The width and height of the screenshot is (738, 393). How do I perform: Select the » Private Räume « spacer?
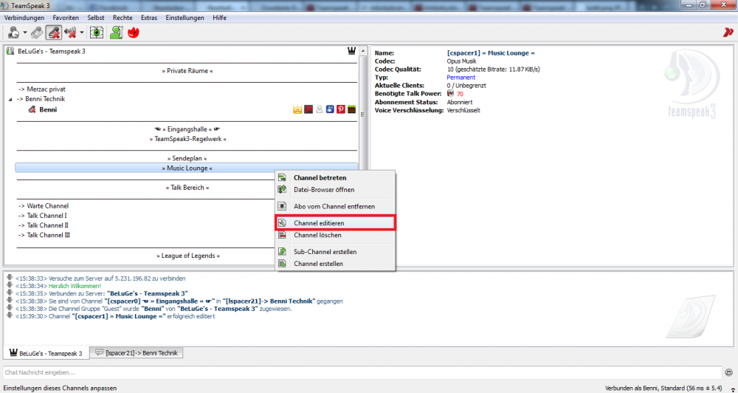(187, 71)
